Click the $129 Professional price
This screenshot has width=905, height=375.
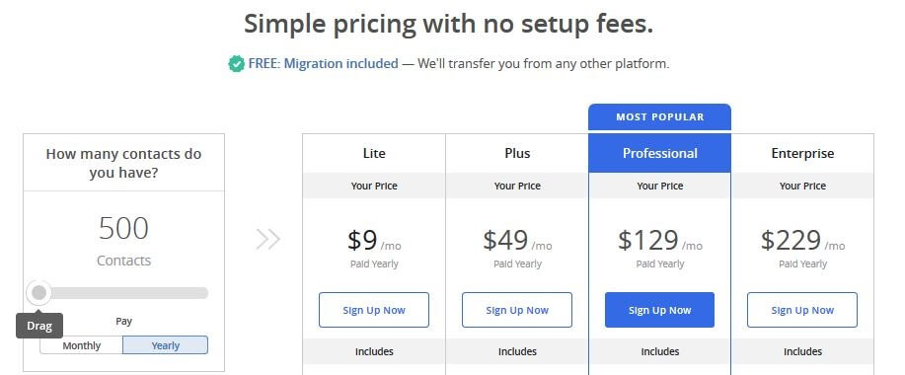click(x=648, y=240)
